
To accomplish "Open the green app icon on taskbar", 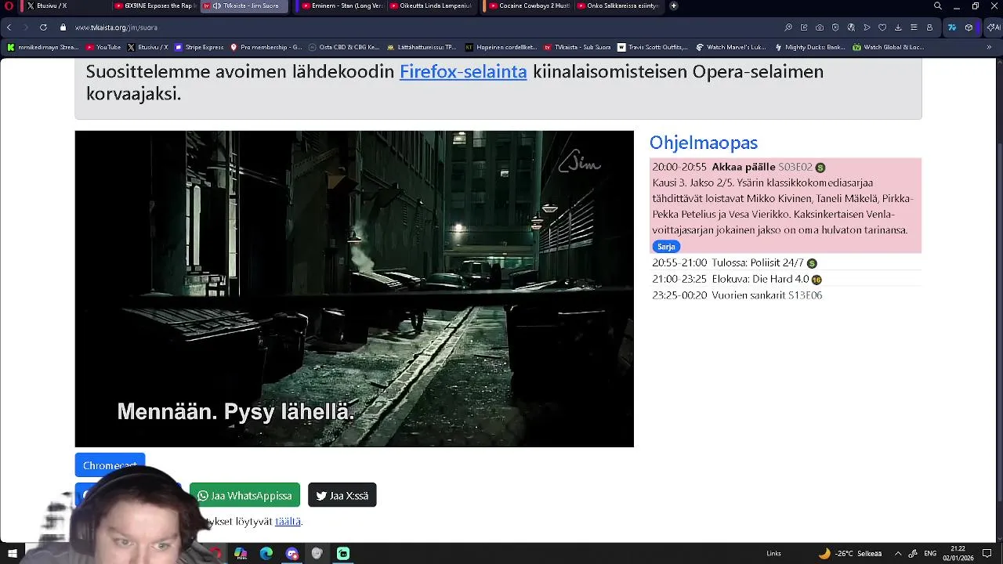I will click(x=343, y=554).
